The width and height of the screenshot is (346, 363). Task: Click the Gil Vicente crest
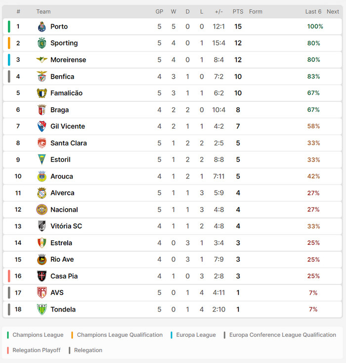pos(42,127)
